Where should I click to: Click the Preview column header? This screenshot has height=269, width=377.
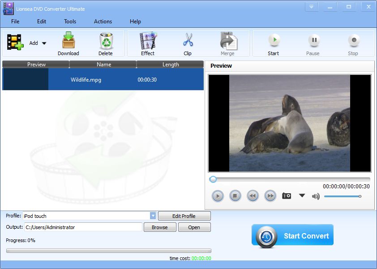coord(36,64)
